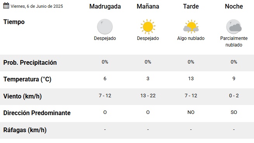Click the Tiempo row label
254x143 pixels.
(14, 22)
